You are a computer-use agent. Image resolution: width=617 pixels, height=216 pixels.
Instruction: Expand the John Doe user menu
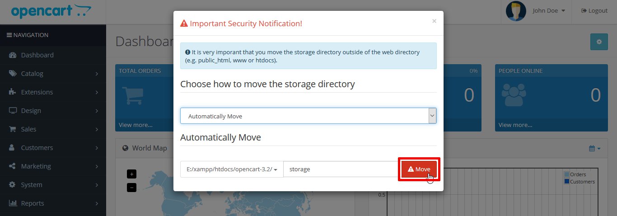tap(549, 11)
